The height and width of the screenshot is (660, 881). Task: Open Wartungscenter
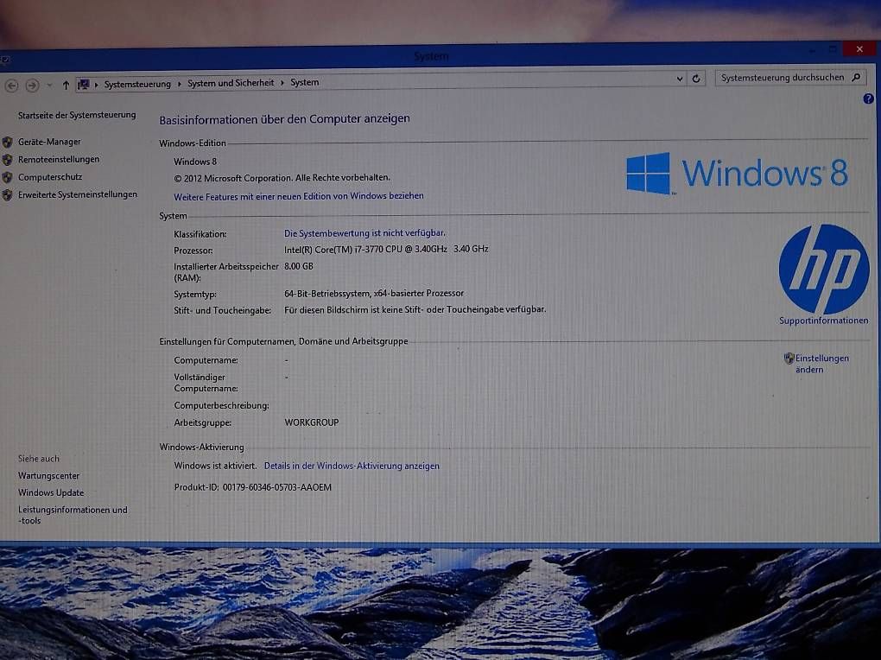click(x=49, y=476)
